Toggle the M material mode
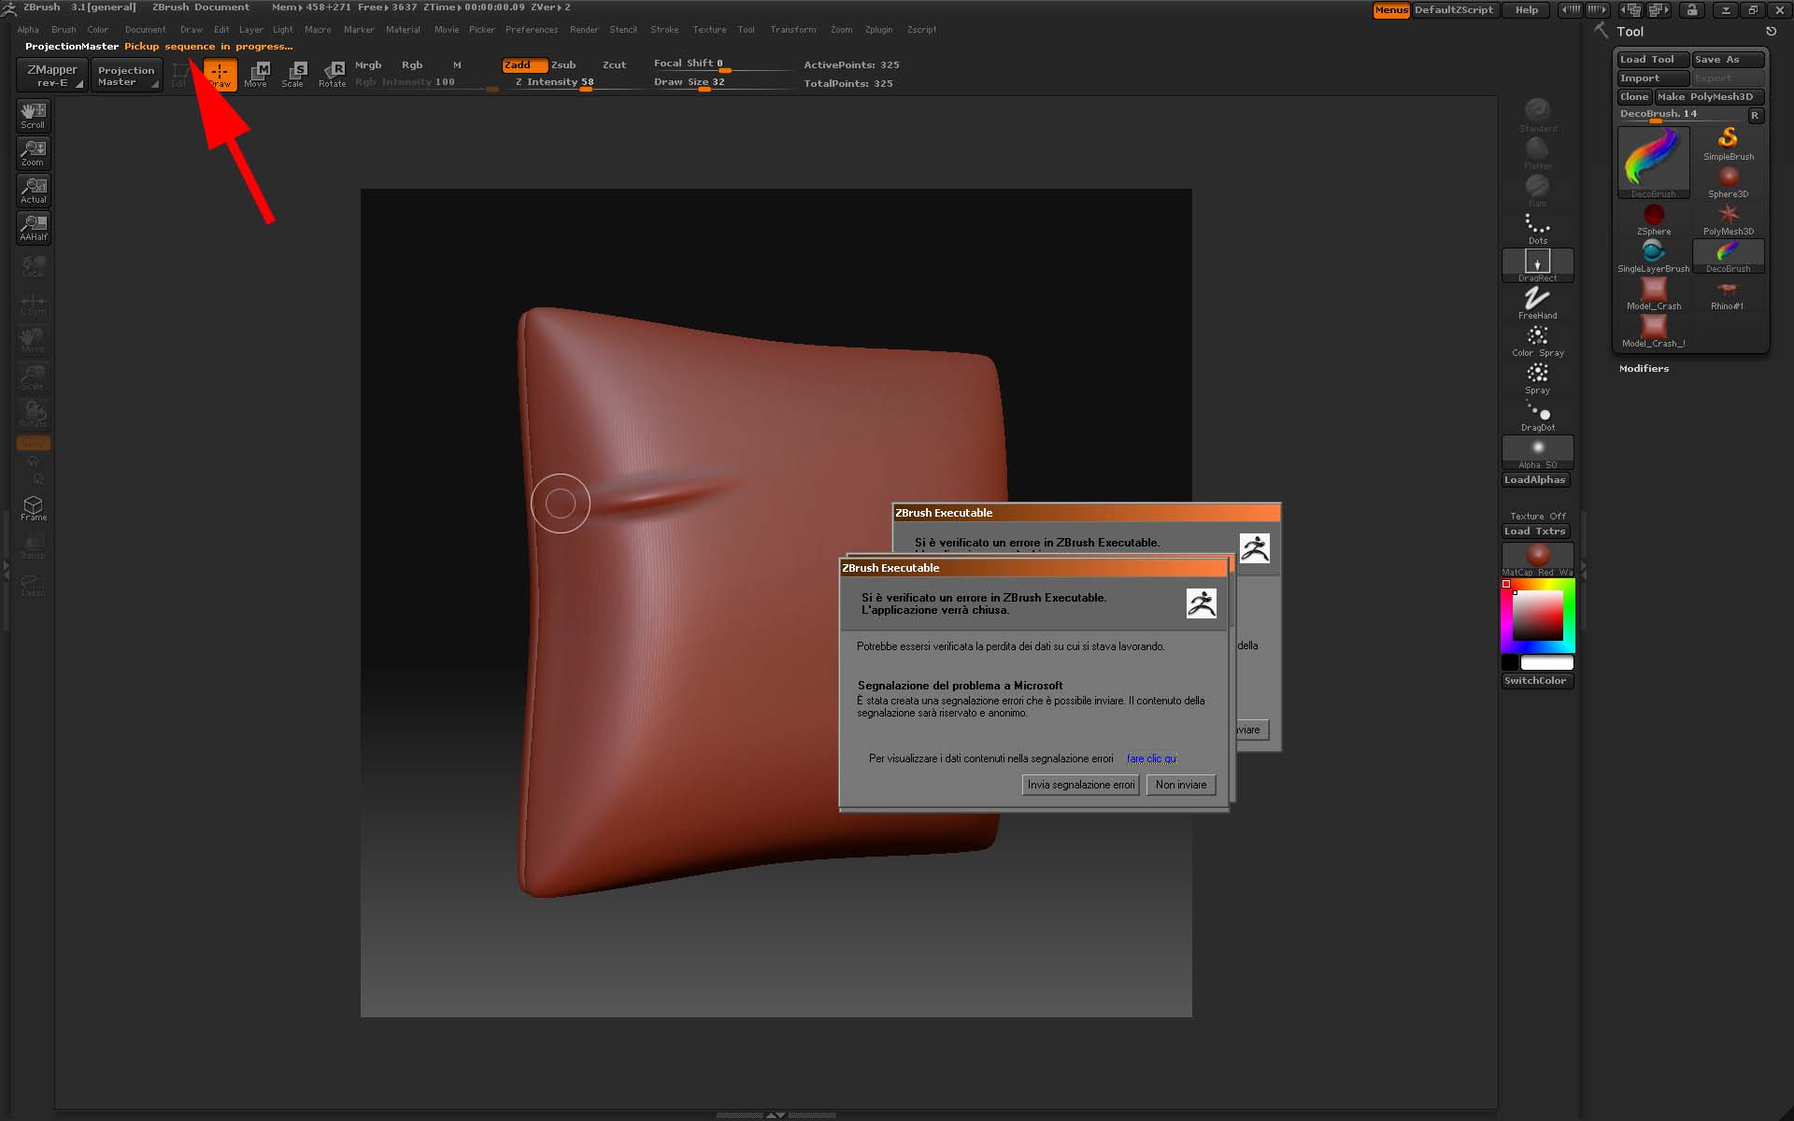Screen dimensions: 1794x1121 tap(457, 64)
